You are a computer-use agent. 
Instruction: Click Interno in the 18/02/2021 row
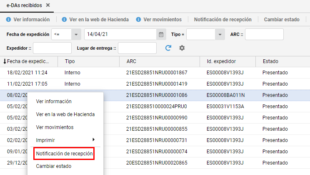click(72, 73)
